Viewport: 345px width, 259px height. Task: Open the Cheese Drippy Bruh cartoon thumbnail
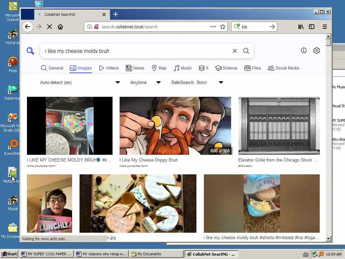pyautogui.click(x=175, y=126)
